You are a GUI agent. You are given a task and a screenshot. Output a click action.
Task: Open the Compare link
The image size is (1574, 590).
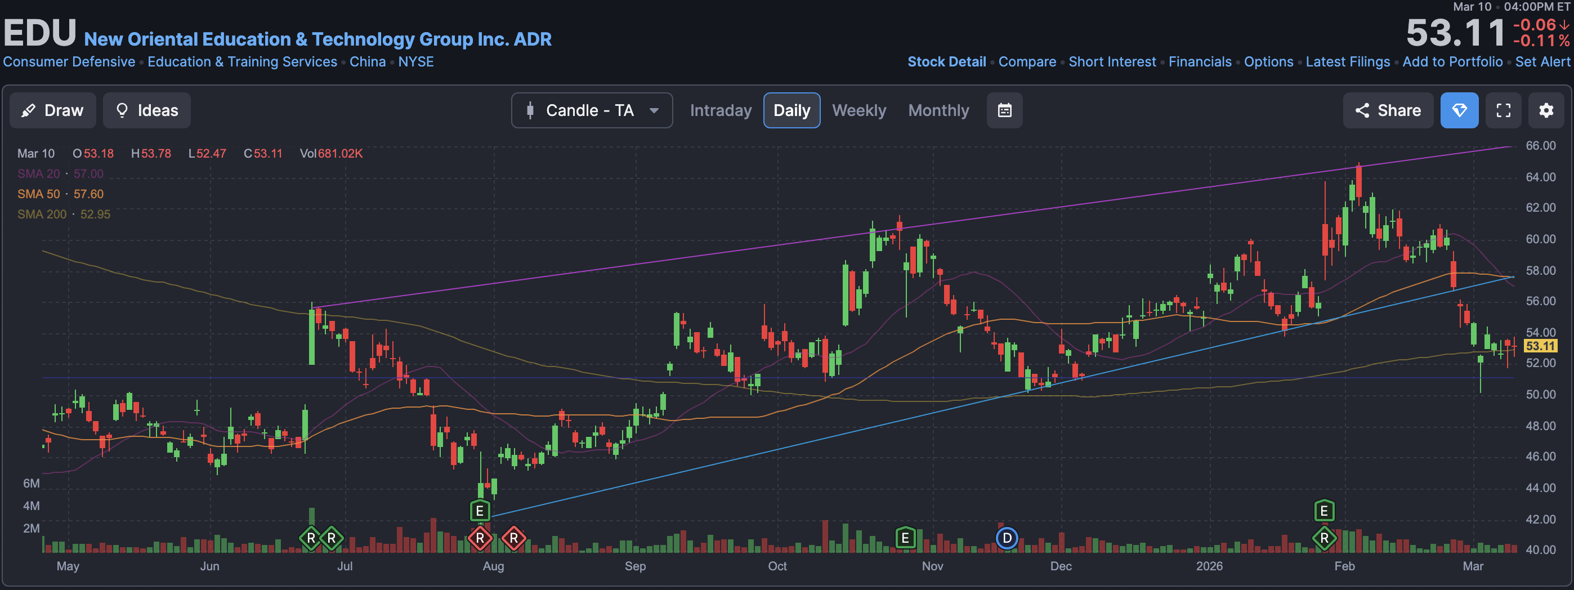tap(1027, 62)
